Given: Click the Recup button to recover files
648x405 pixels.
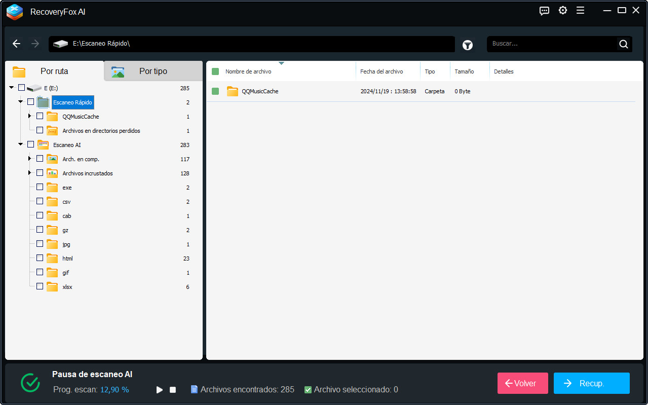Looking at the screenshot, I should tap(591, 383).
